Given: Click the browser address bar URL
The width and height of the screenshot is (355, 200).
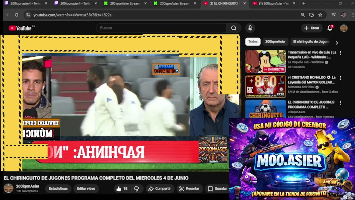Looking at the screenshot, I should click(72, 15).
